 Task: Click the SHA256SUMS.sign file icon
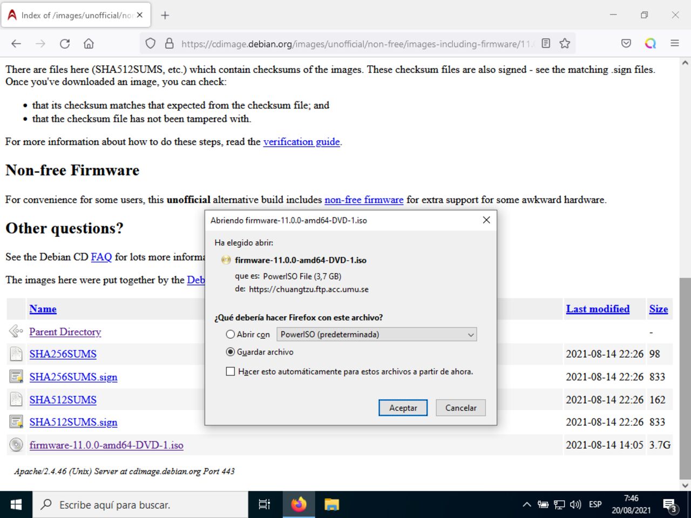click(16, 376)
